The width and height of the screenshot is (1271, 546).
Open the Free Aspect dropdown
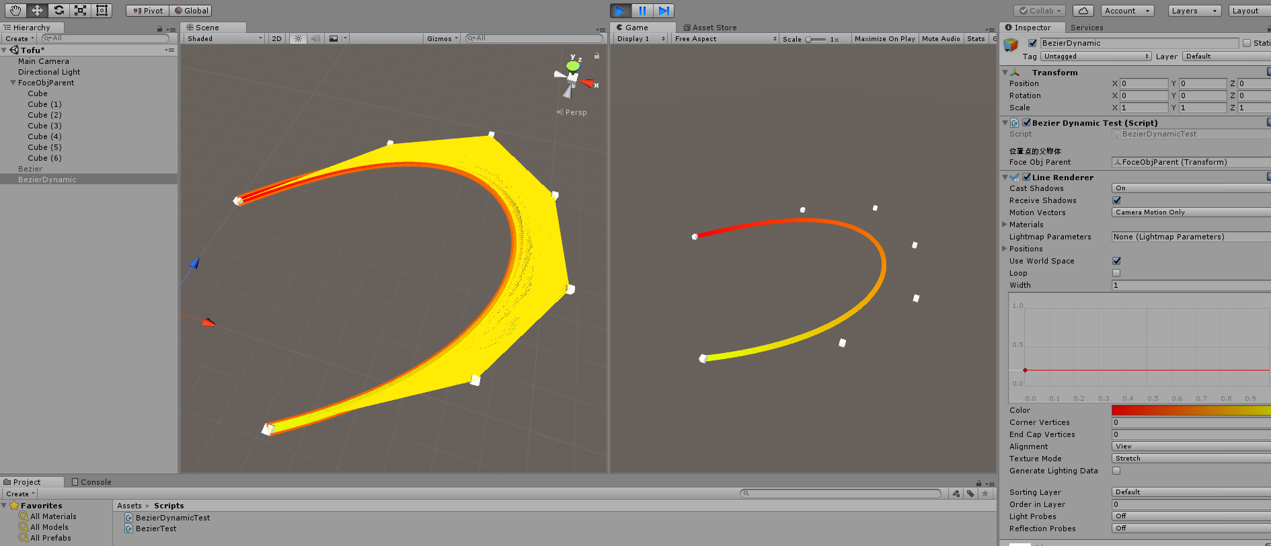pyautogui.click(x=726, y=38)
